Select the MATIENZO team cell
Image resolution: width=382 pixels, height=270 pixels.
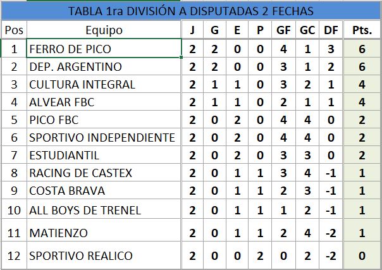(x=104, y=233)
